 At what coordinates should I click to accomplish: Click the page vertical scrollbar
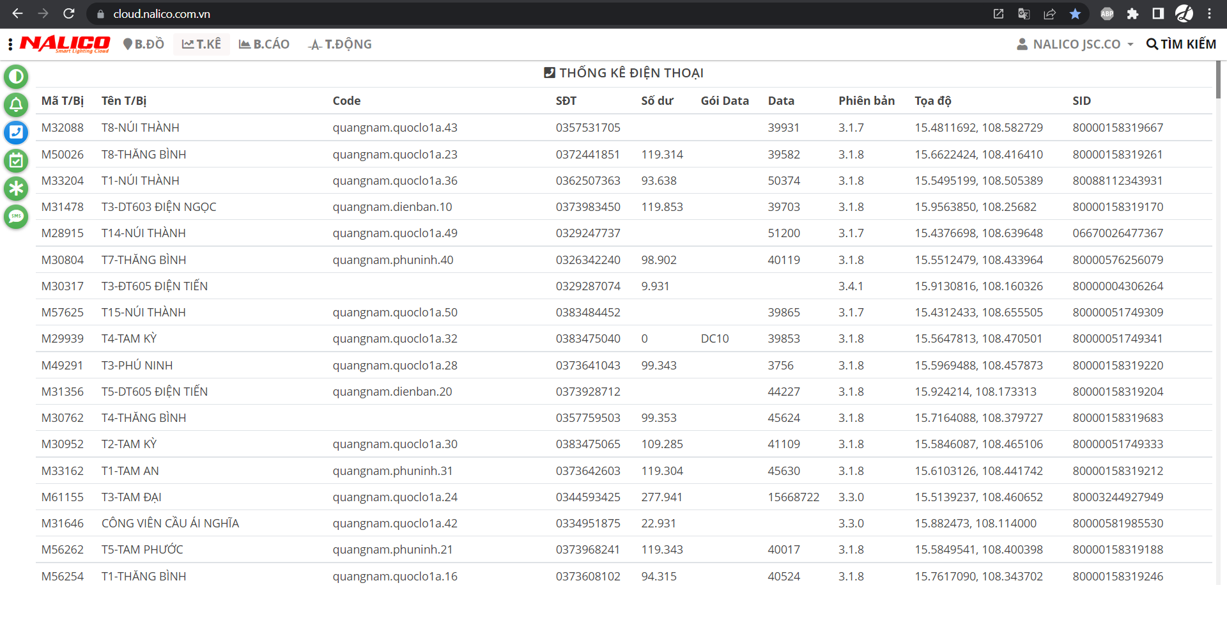(x=1218, y=79)
